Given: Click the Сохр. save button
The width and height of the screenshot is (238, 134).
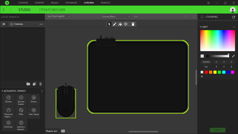Looking at the screenshot, I should pyautogui.click(x=218, y=130).
